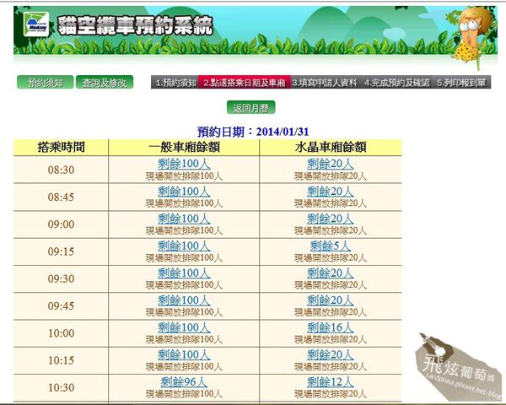Click 09:45 regular cabin 剩餘100人 link
This screenshot has width=506, height=405.
click(184, 300)
